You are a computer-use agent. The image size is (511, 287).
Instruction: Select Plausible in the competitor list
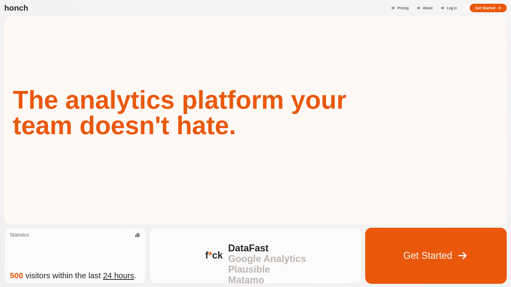point(249,269)
